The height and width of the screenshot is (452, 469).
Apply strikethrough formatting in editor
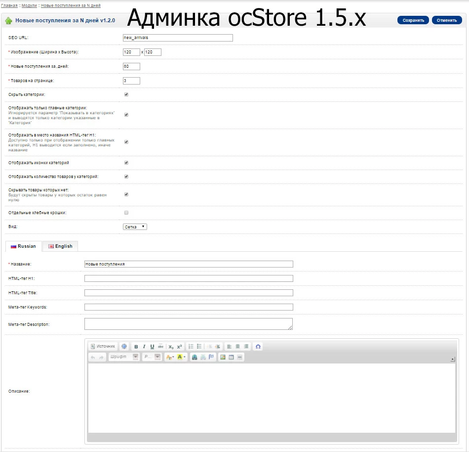click(x=160, y=347)
